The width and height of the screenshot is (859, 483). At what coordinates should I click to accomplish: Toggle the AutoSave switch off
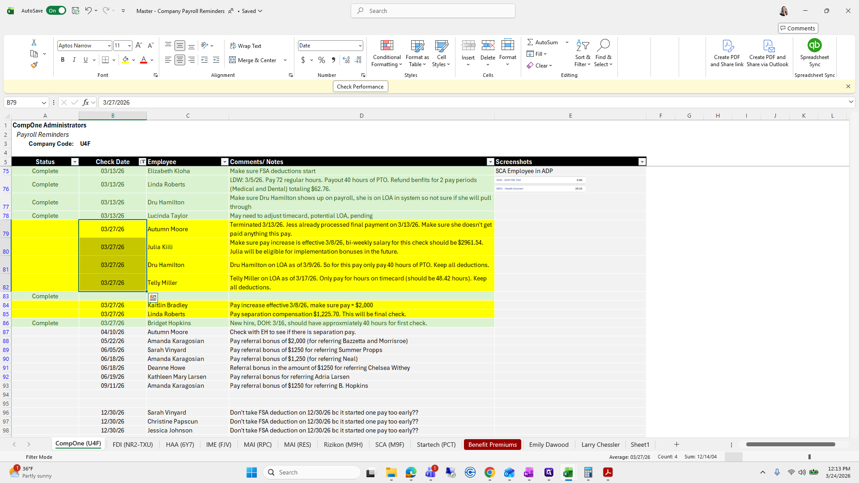tap(56, 11)
